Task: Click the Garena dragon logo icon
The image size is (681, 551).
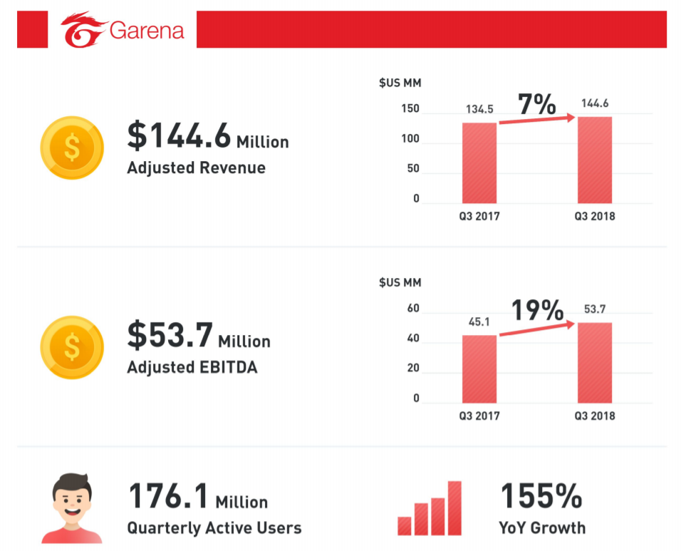Action: pos(83,29)
